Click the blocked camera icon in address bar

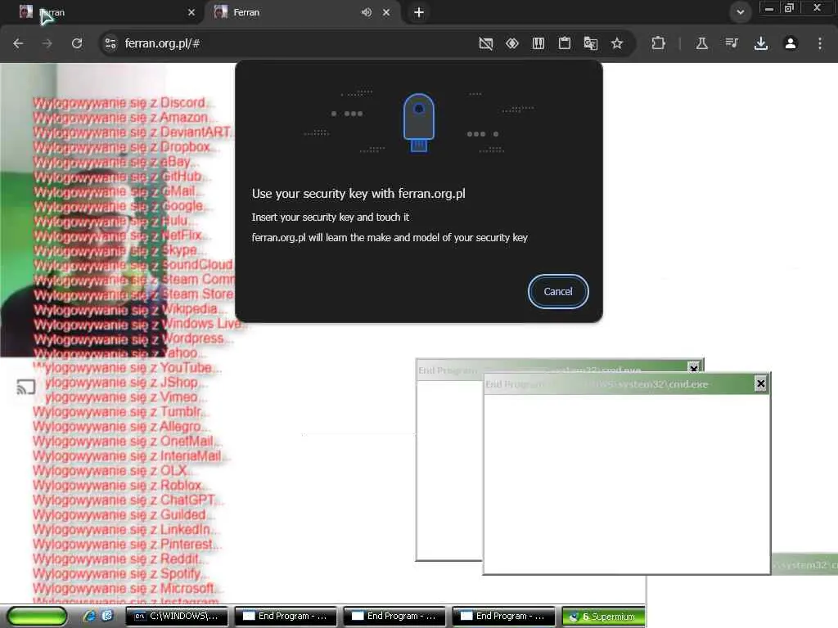pyautogui.click(x=486, y=43)
